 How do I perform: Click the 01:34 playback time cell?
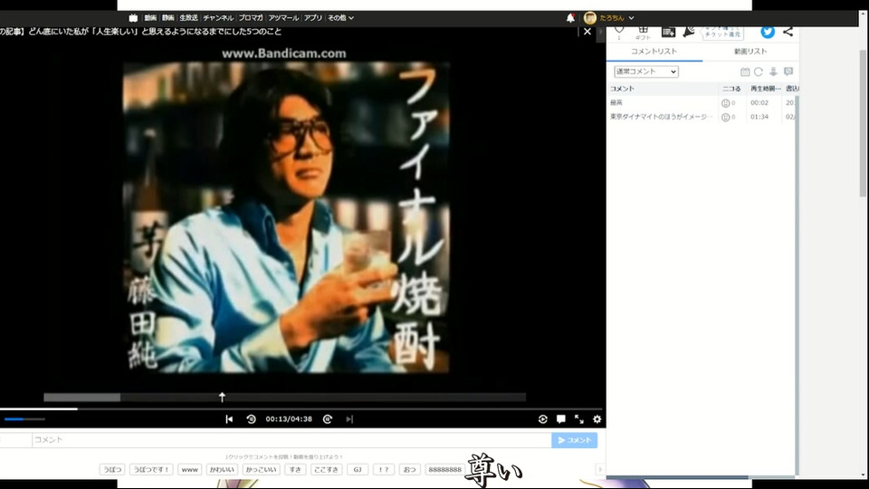pos(759,117)
